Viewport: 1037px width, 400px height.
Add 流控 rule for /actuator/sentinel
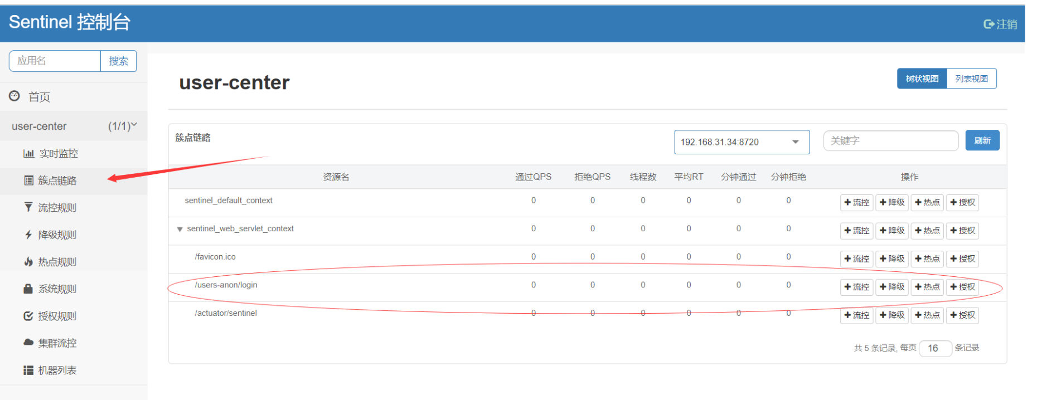[857, 315]
